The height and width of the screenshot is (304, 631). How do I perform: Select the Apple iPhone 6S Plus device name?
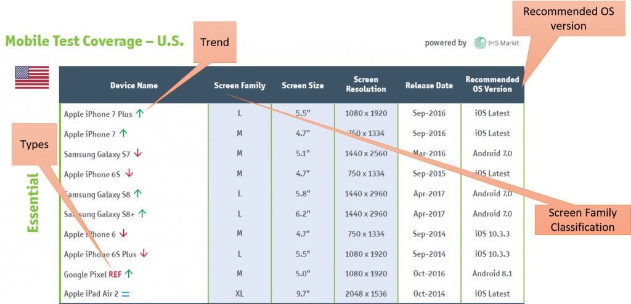[x=100, y=255]
